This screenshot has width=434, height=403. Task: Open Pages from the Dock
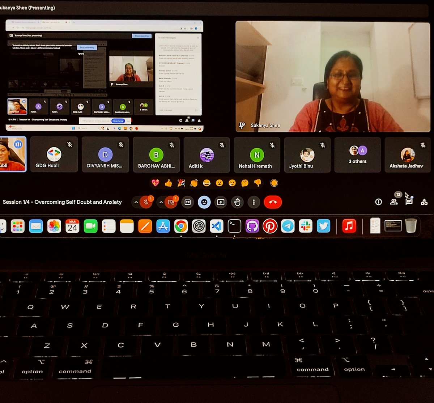click(x=145, y=226)
